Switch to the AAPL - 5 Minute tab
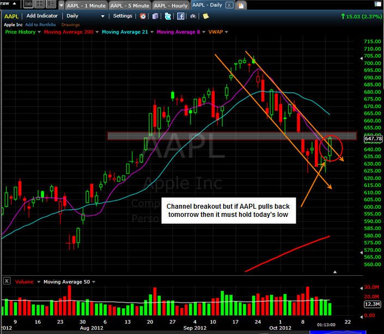The height and width of the screenshot is (334, 384). [x=130, y=5]
